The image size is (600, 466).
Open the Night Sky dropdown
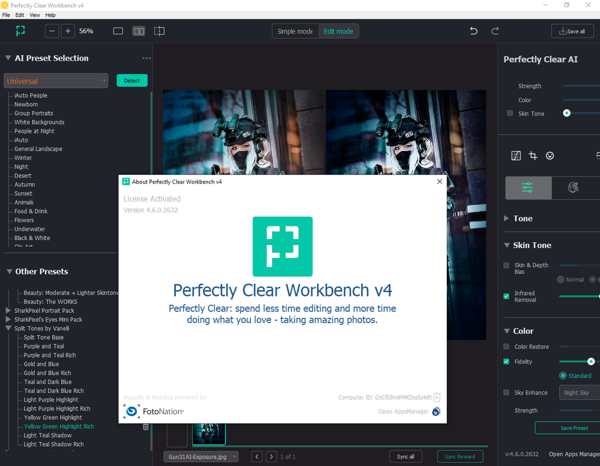pyautogui.click(x=580, y=393)
